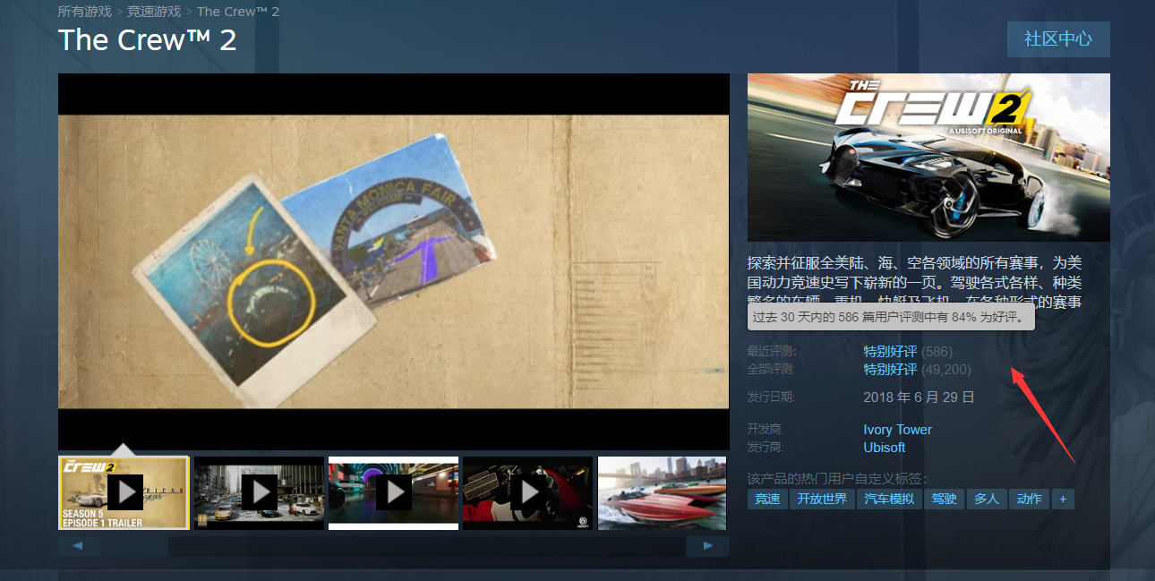This screenshot has height=581, width=1155.
Task: Open the 所有游戏 breadcrumb link
Action: 85,12
